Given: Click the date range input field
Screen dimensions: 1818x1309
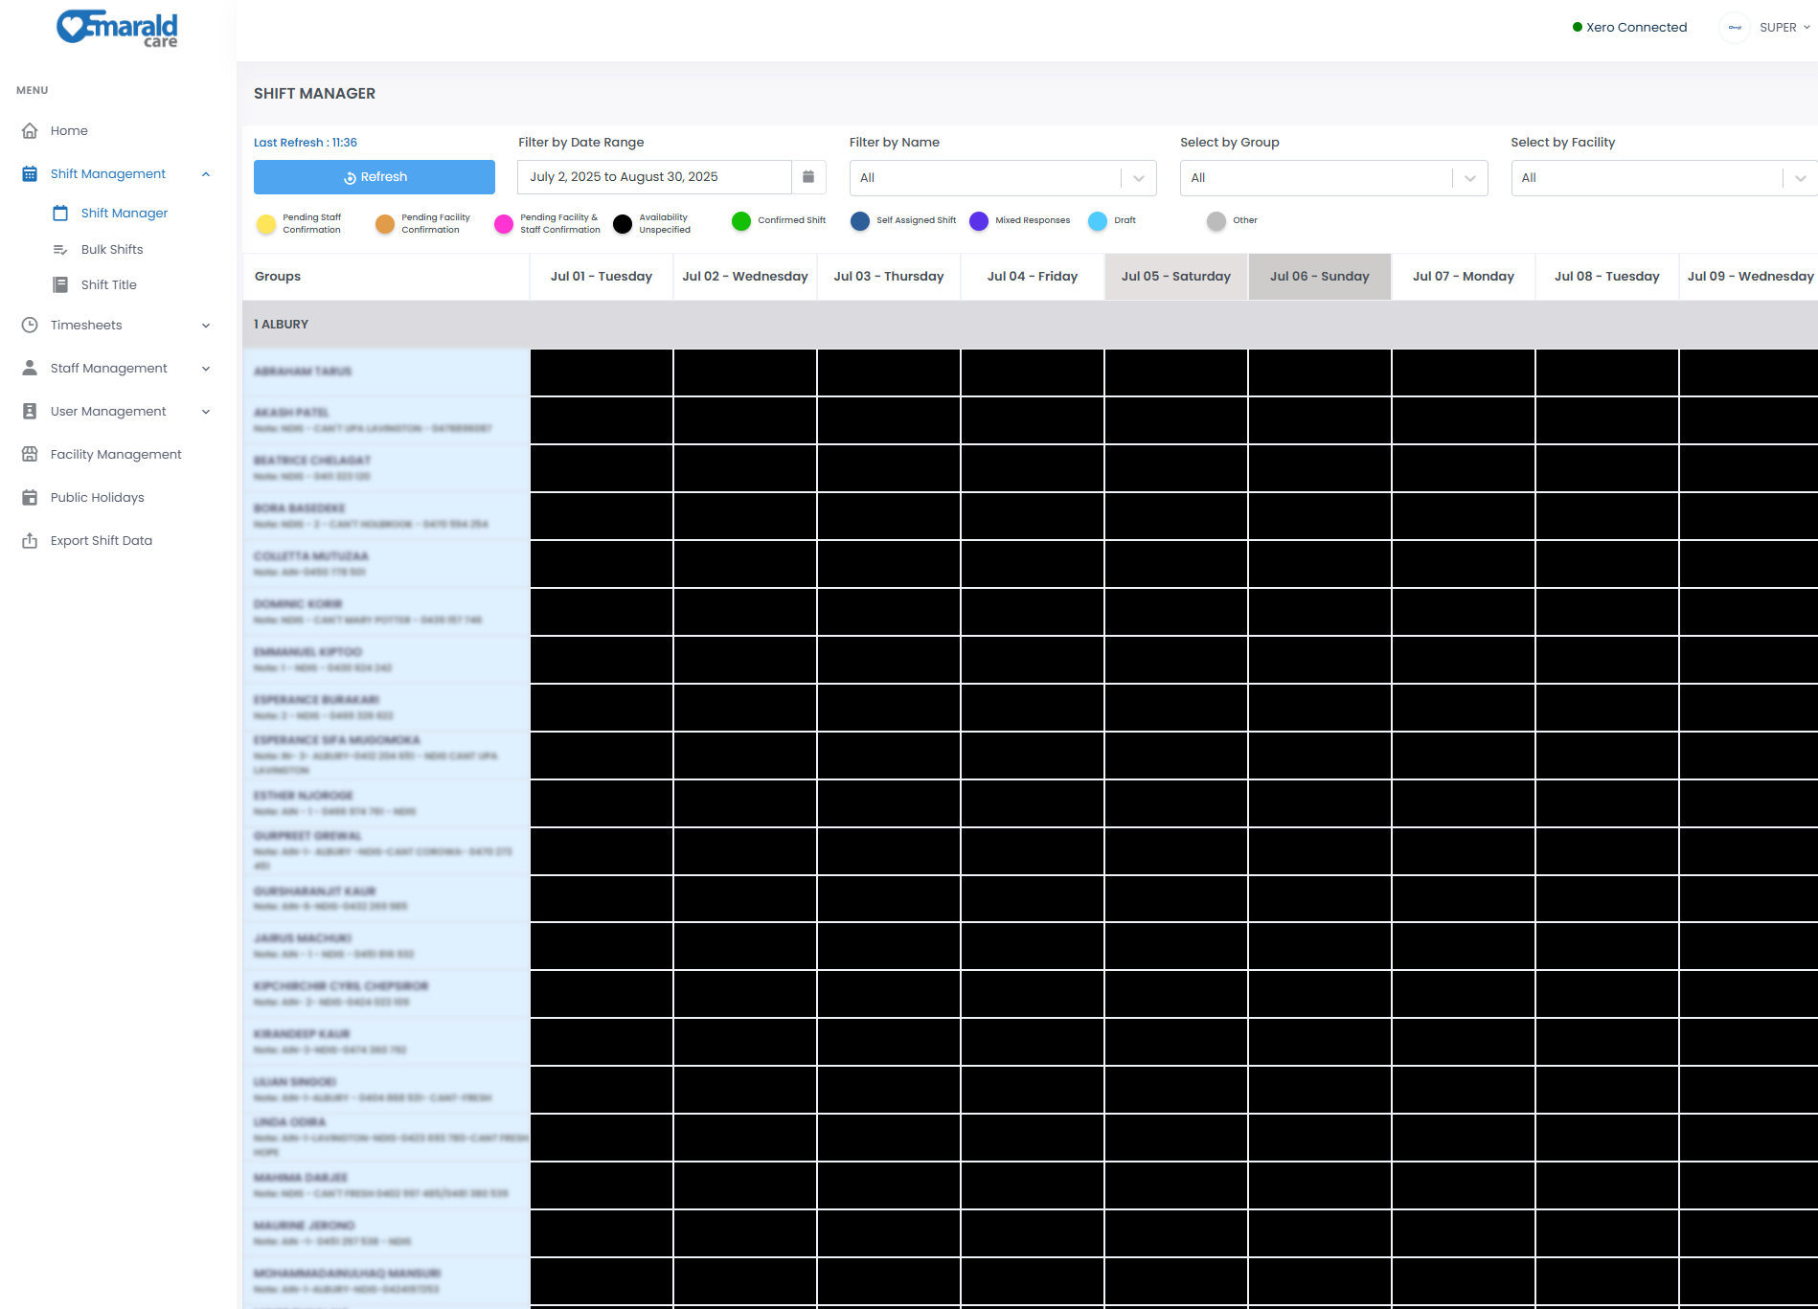Looking at the screenshot, I should 654,177.
